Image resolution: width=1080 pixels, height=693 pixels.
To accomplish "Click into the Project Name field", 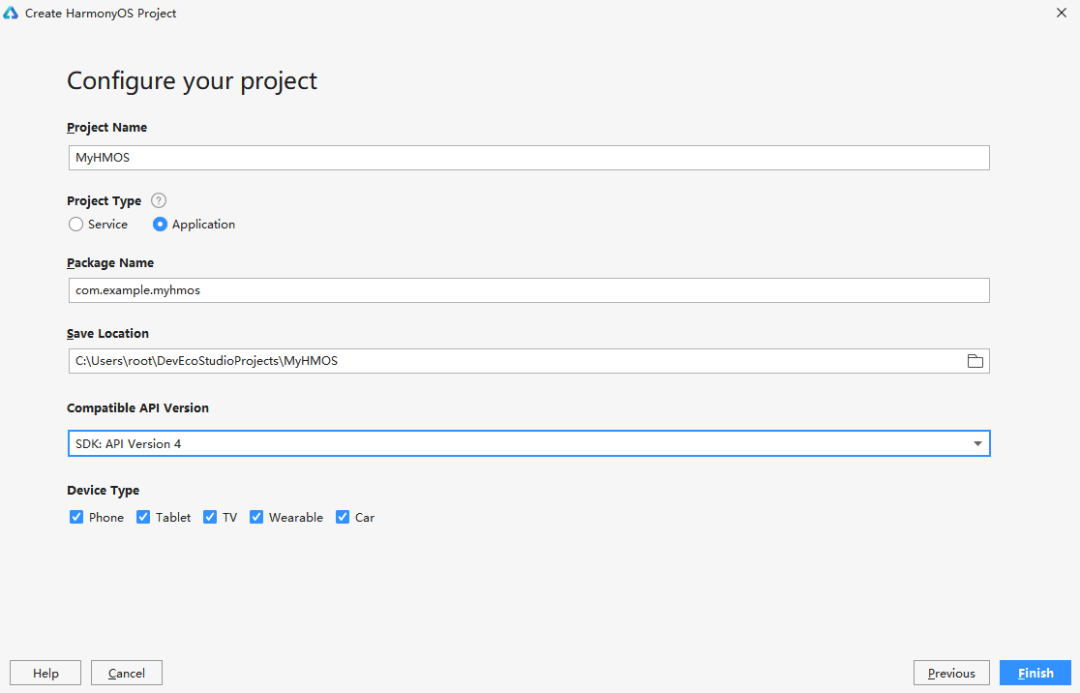I will click(x=527, y=158).
